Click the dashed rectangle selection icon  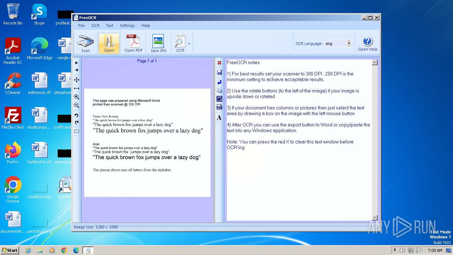76,131
